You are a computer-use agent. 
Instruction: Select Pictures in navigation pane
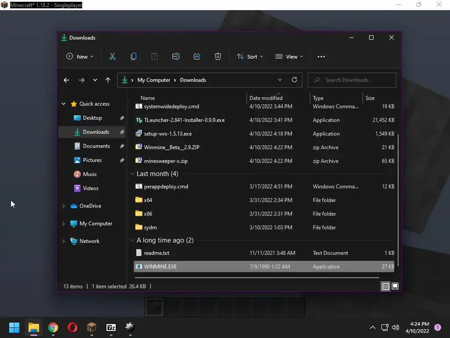click(91, 160)
